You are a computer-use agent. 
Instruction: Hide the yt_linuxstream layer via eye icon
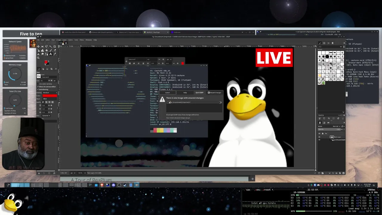pos(319,140)
